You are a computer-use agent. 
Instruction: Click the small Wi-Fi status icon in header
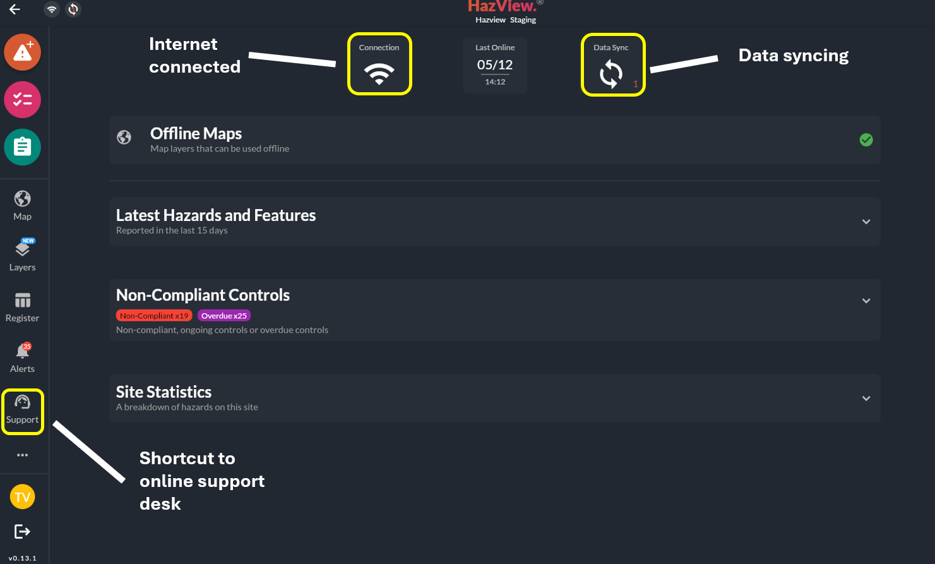pyautogui.click(x=52, y=9)
